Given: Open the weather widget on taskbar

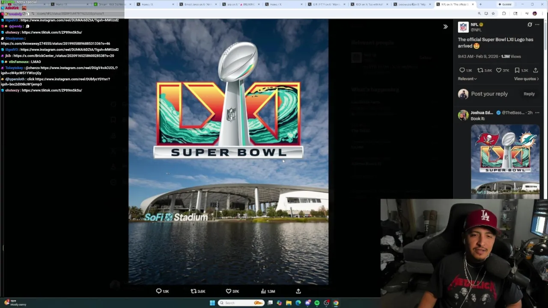Looking at the screenshot, I should 15,302.
